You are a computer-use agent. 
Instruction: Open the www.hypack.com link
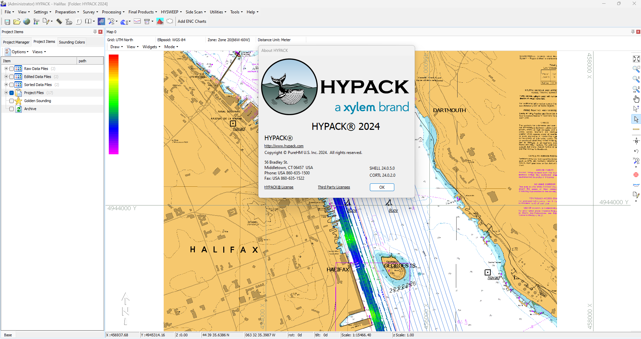284,146
